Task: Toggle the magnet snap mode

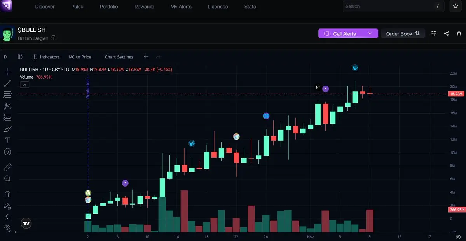Action: point(8,194)
